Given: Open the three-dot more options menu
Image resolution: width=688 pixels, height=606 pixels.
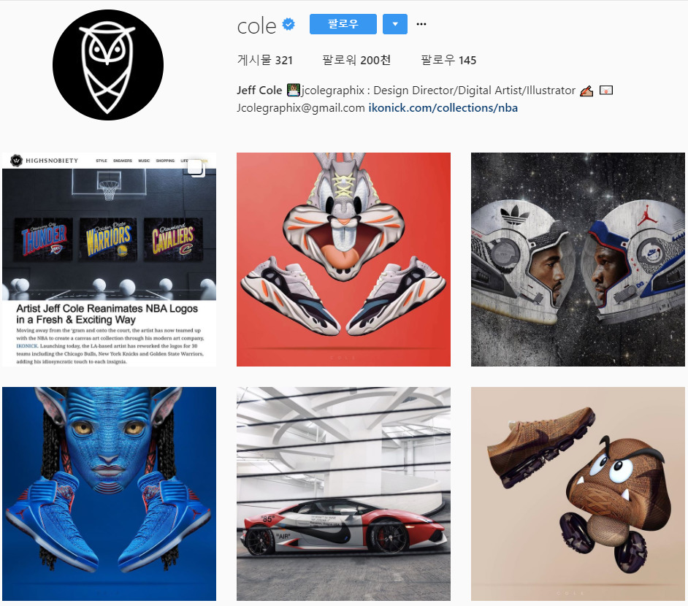Looking at the screenshot, I should pos(421,24).
